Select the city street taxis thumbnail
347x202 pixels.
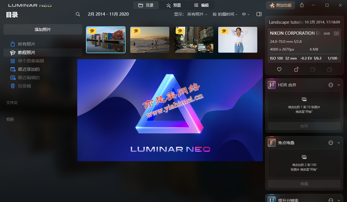pyautogui.click(x=194, y=40)
